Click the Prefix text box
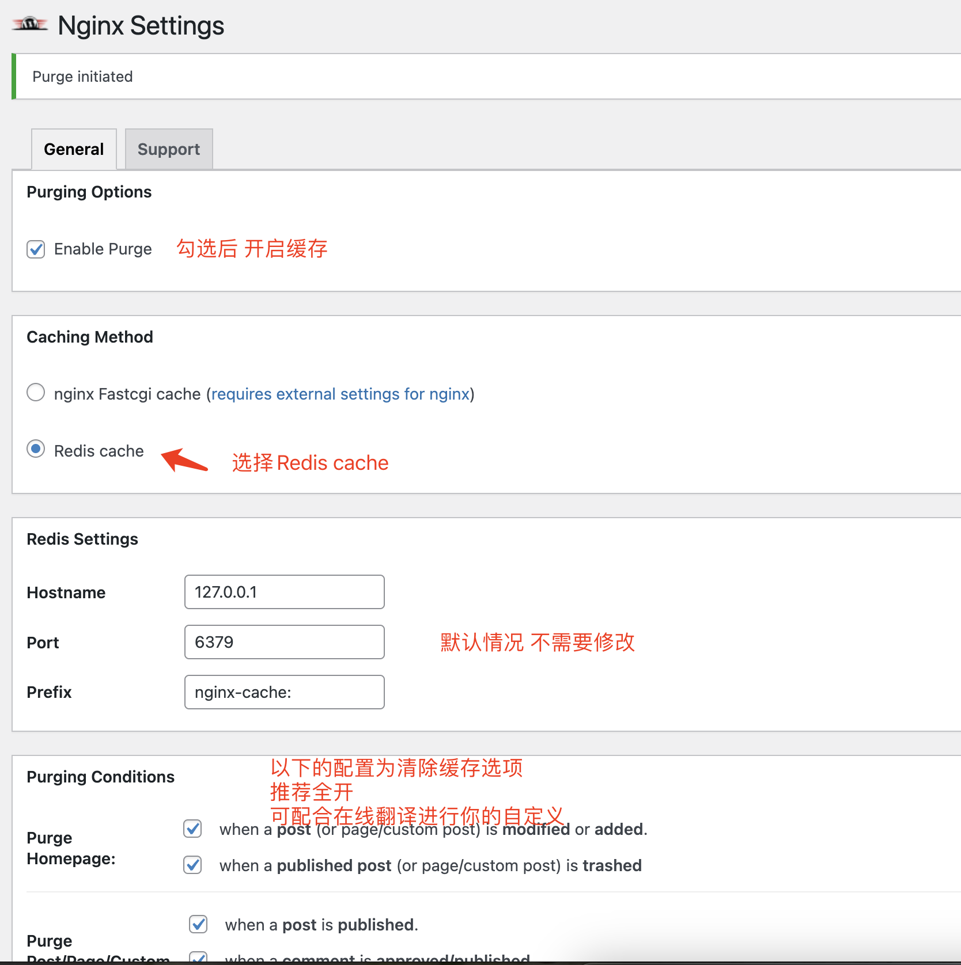The image size is (961, 965). 284,692
